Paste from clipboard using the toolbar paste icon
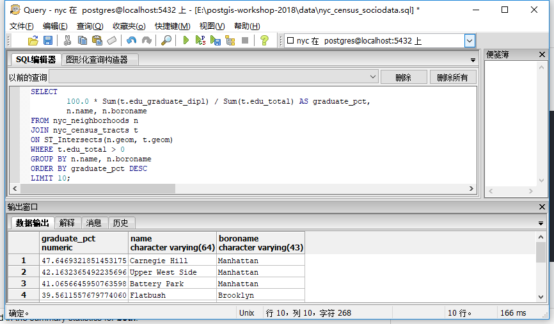This screenshot has width=554, height=324. coord(97,41)
